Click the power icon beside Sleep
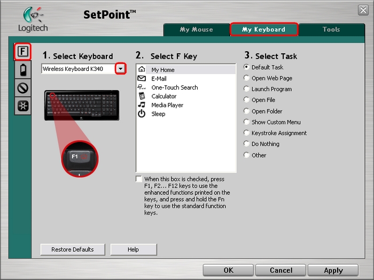 pyautogui.click(x=142, y=114)
